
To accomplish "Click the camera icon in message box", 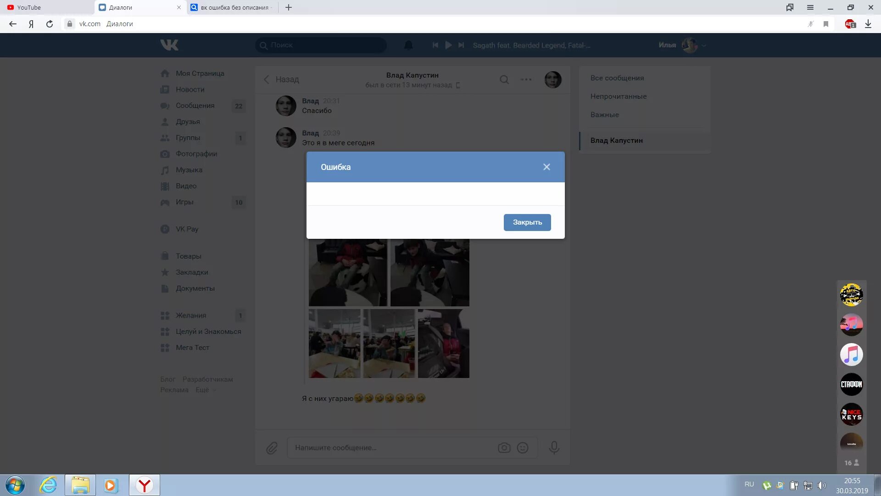I will (504, 448).
